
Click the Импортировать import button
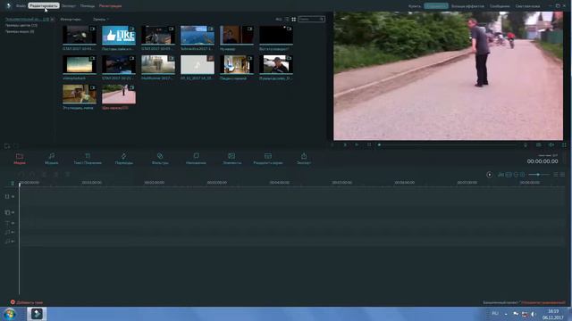(x=71, y=19)
